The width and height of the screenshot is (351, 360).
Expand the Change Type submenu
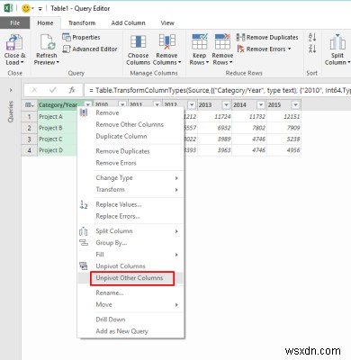tap(176, 178)
